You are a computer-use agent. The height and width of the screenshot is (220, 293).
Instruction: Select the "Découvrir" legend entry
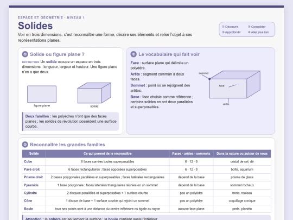point(230,27)
